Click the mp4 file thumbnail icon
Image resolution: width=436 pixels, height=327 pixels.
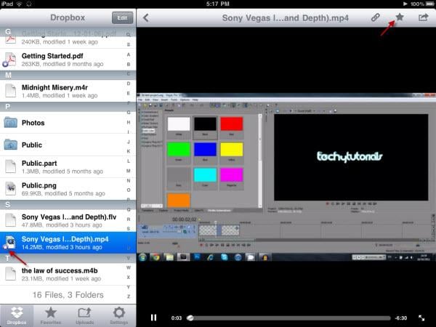10,243
